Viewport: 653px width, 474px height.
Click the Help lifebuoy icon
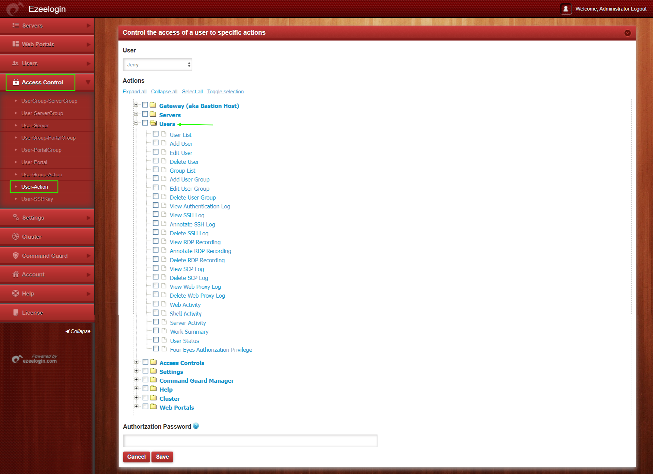click(16, 293)
